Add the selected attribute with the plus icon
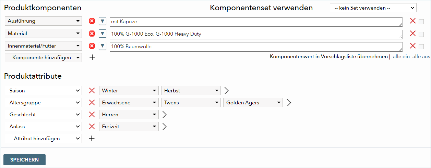 (x=92, y=139)
